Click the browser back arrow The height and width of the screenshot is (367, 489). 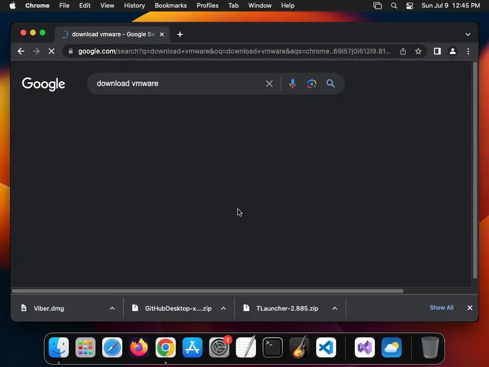(x=21, y=51)
